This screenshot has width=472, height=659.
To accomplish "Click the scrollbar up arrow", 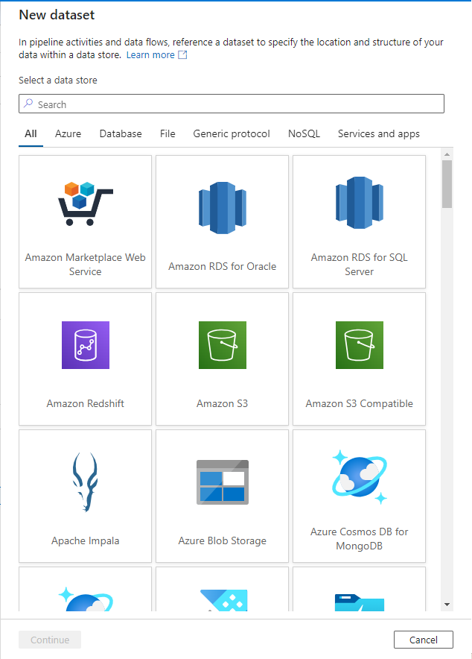I will pos(447,154).
